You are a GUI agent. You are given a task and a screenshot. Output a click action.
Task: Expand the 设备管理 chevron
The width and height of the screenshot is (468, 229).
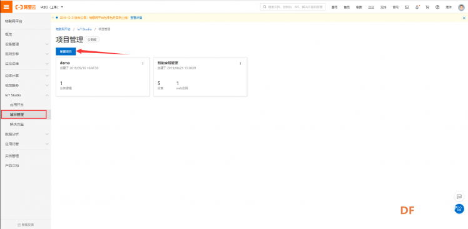[47, 44]
